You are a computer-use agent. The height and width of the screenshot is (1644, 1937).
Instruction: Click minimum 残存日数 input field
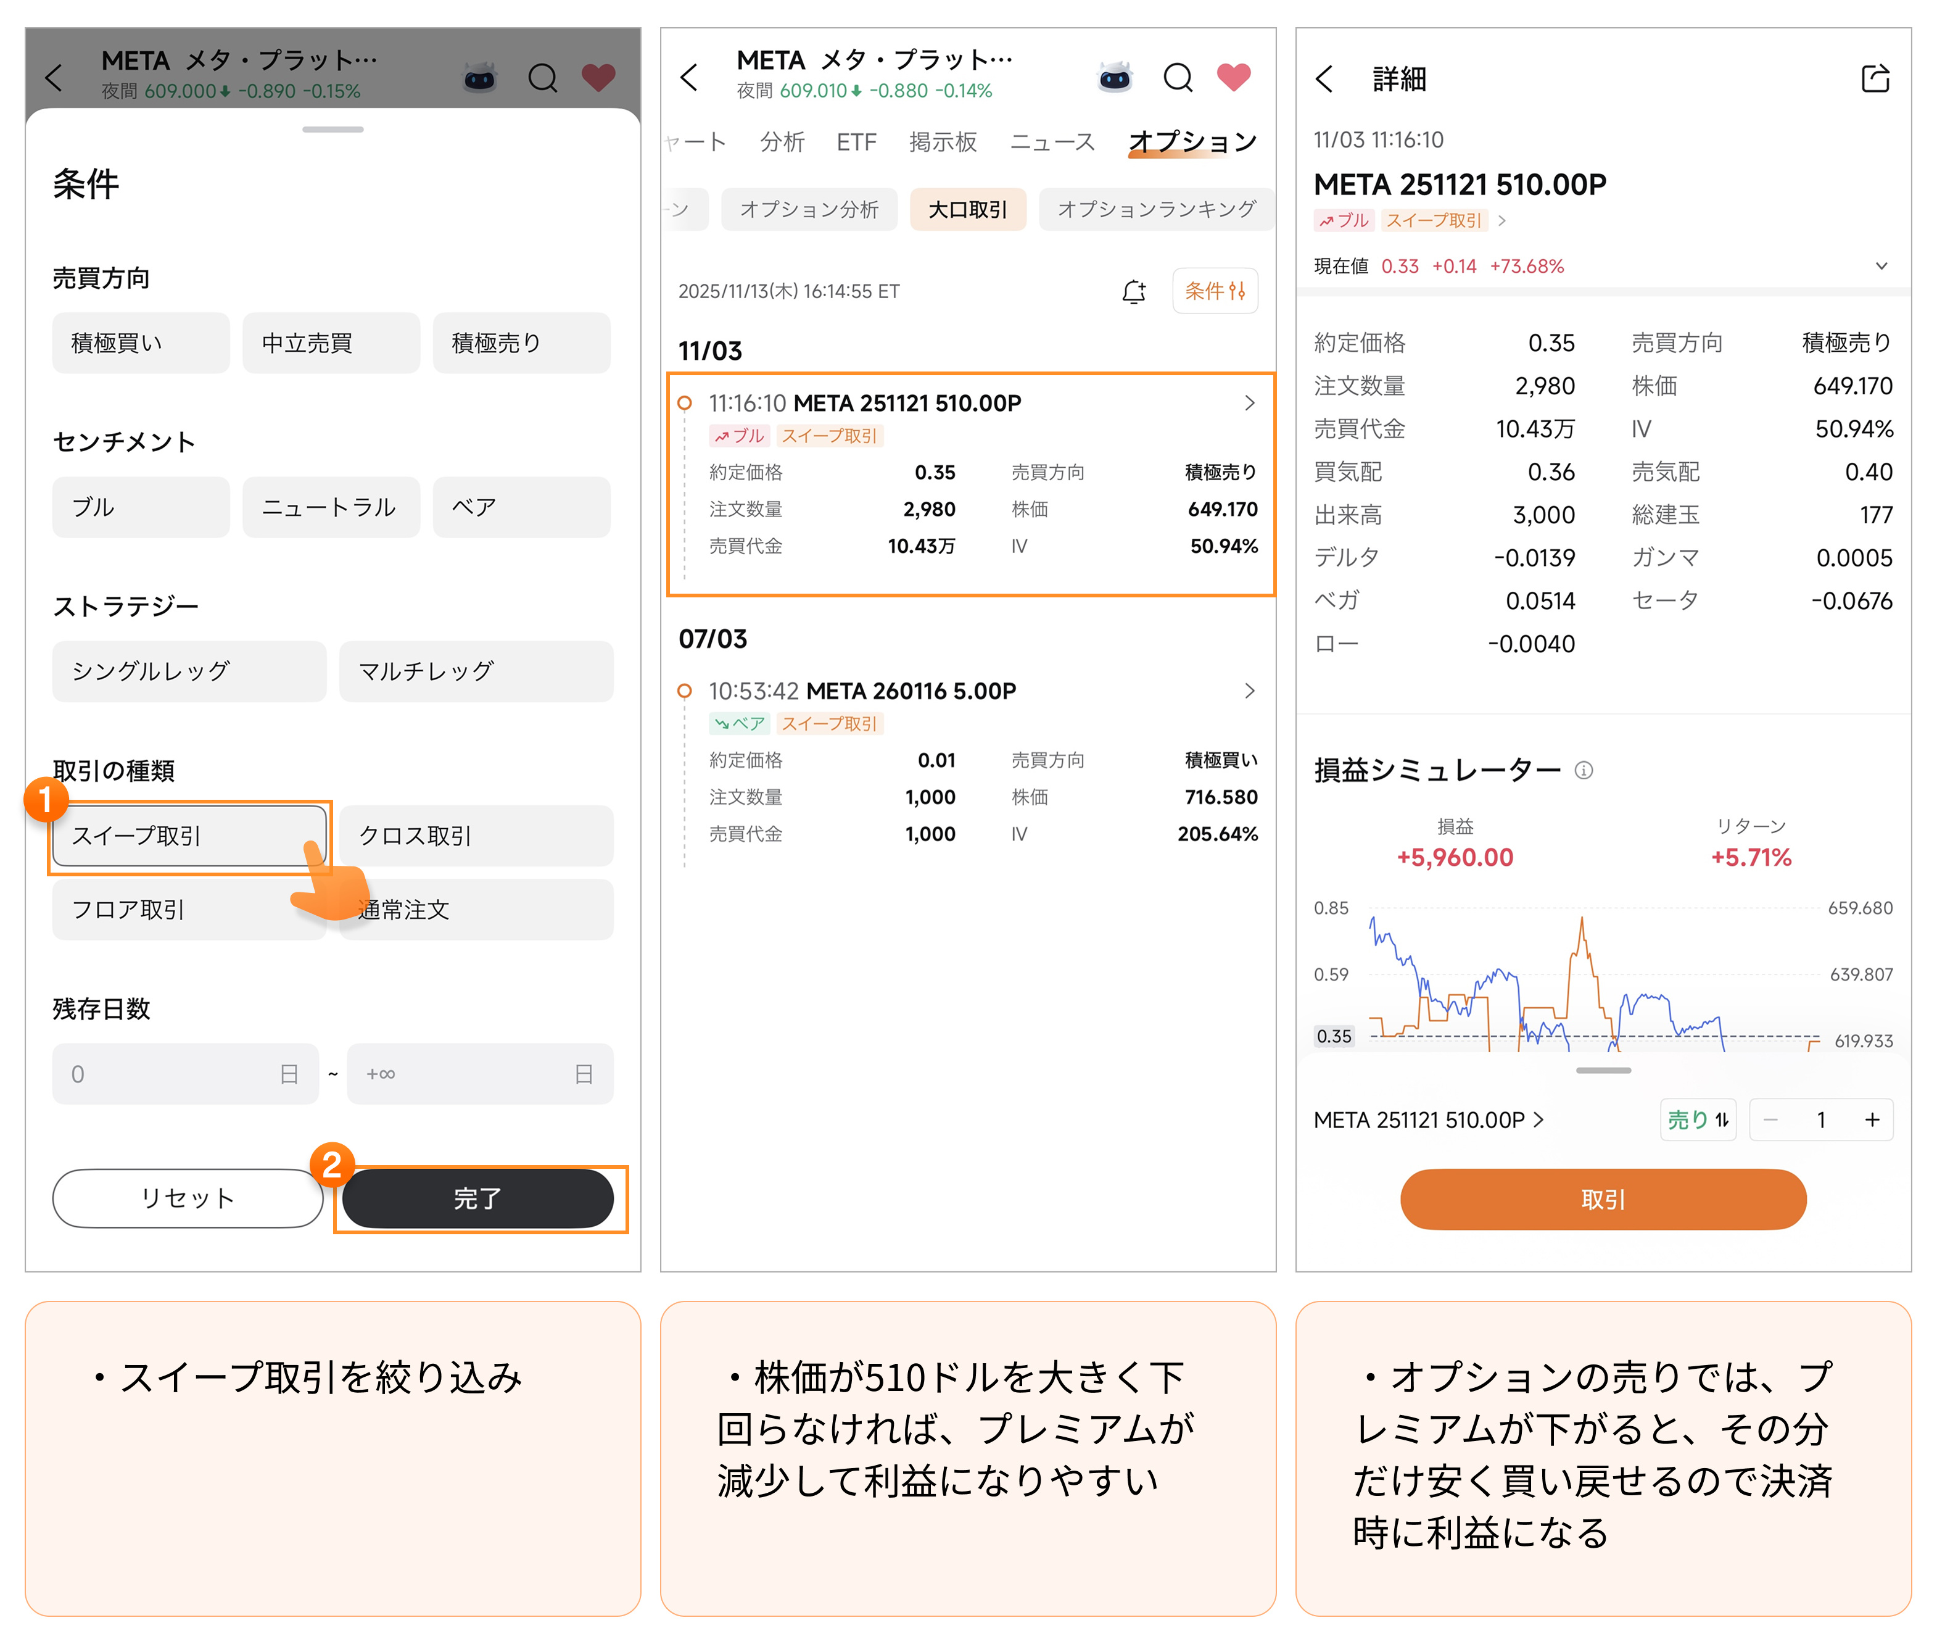click(x=186, y=1074)
